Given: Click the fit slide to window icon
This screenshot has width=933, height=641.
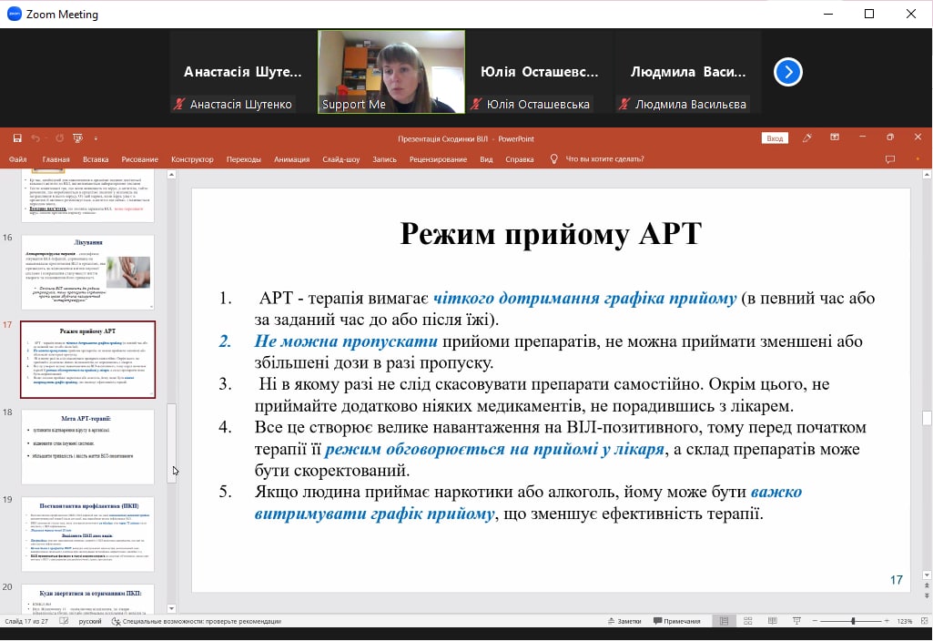Looking at the screenshot, I should pos(923,621).
